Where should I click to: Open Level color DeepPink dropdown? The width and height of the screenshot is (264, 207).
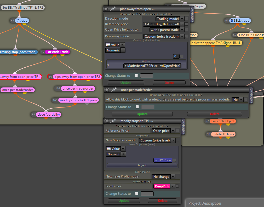coord(173,186)
